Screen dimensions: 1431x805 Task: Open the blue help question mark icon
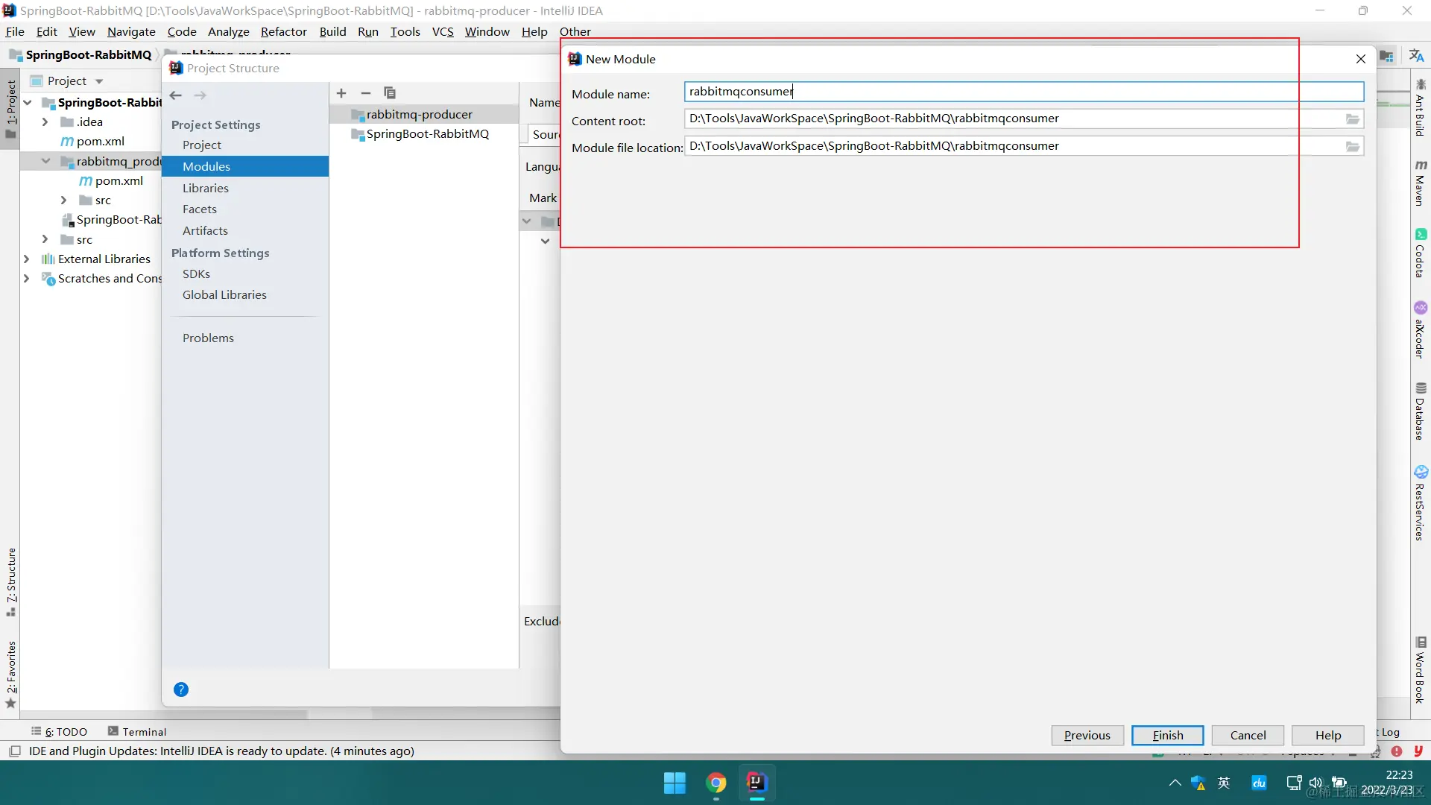[181, 689]
